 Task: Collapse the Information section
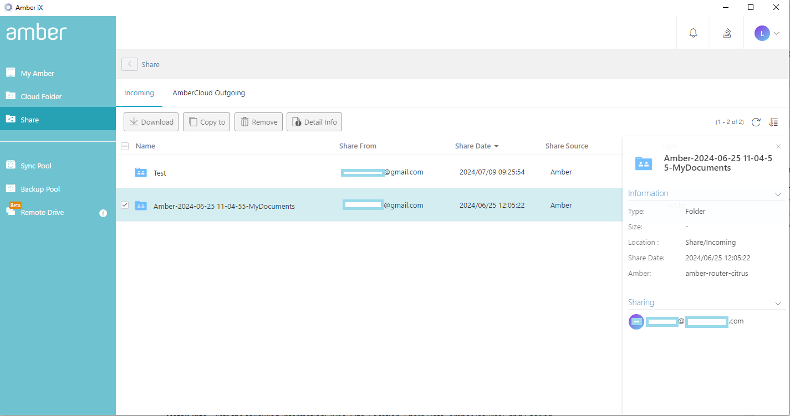(x=778, y=194)
